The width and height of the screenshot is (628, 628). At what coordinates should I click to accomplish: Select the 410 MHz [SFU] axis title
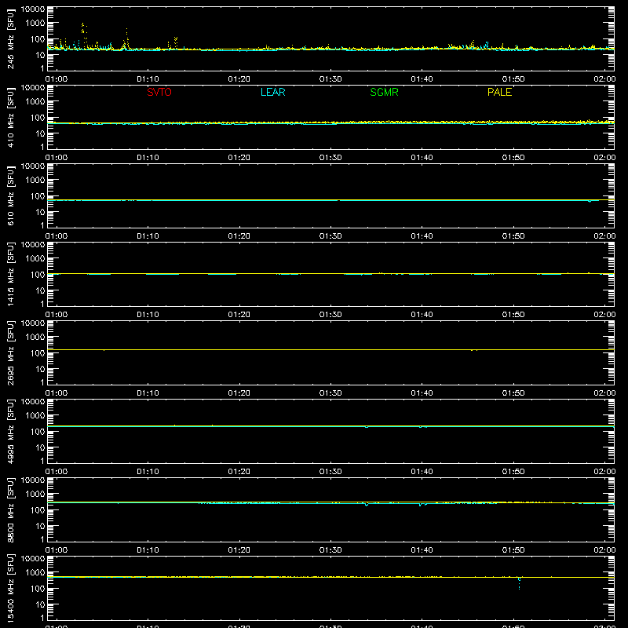10,118
